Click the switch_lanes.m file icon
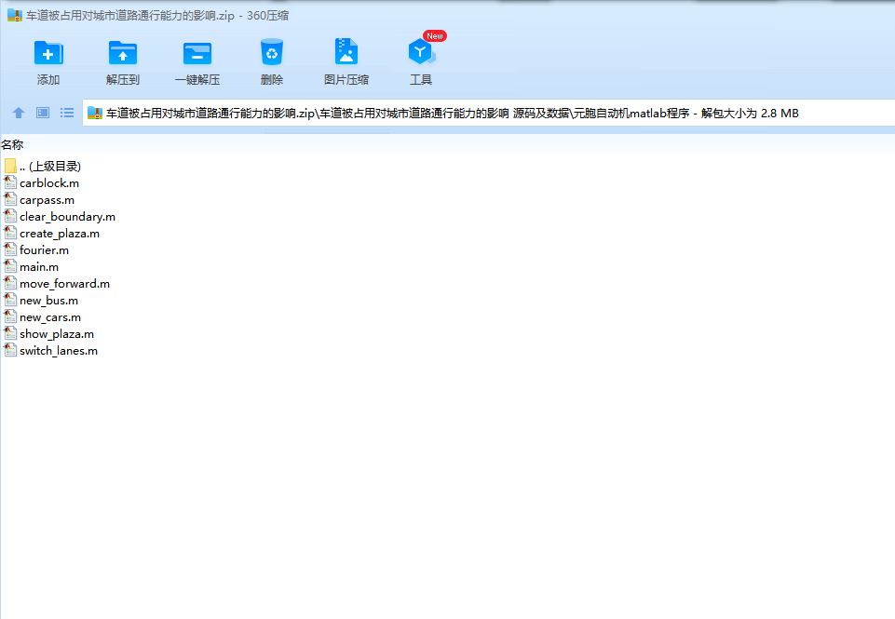This screenshot has height=619, width=895. pos(10,350)
